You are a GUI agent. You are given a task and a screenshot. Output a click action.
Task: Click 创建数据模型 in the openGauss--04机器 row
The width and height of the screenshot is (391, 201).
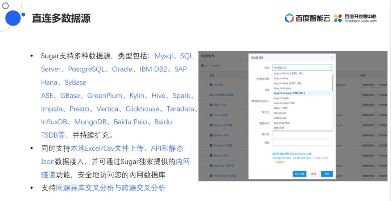(x=368, y=166)
